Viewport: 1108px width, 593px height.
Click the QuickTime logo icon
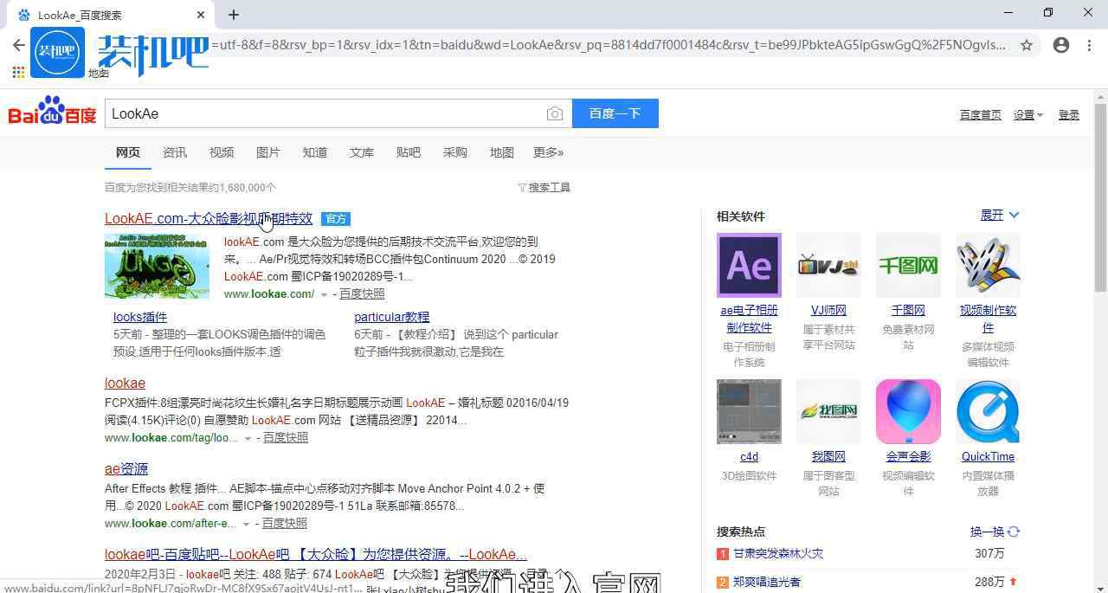click(x=988, y=411)
